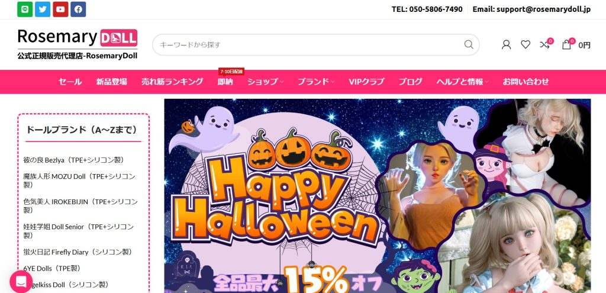Open the MOZU Doll brand link
Image resolution: width=606 pixels, height=293 pixels.
[79, 181]
